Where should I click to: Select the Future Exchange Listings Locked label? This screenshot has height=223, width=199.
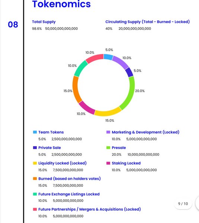click(x=69, y=194)
